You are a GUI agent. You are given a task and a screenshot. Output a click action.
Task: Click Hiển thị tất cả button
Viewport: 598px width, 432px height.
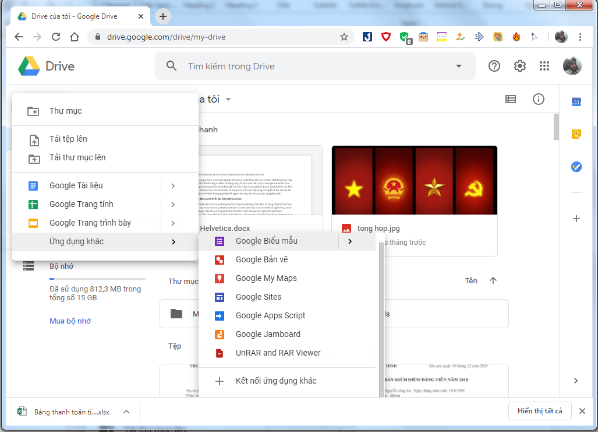540,411
